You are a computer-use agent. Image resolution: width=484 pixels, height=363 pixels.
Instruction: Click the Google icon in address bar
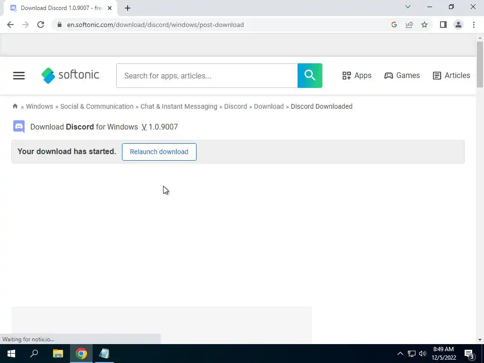394,25
